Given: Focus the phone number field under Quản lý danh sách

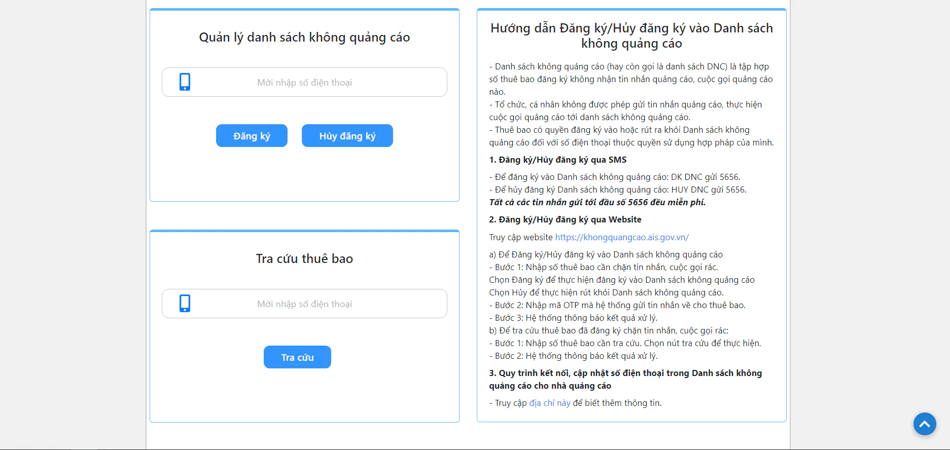Looking at the screenshot, I should pyautogui.click(x=304, y=82).
